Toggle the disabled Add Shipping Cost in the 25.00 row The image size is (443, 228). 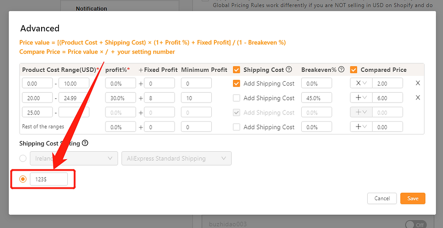237,112
